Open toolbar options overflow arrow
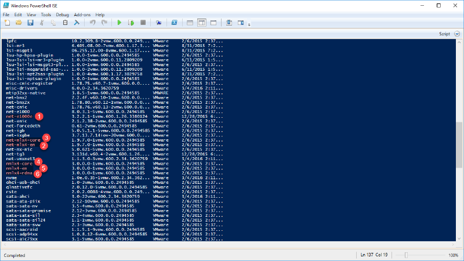Viewport: 464px width, 261px height. tap(249, 24)
